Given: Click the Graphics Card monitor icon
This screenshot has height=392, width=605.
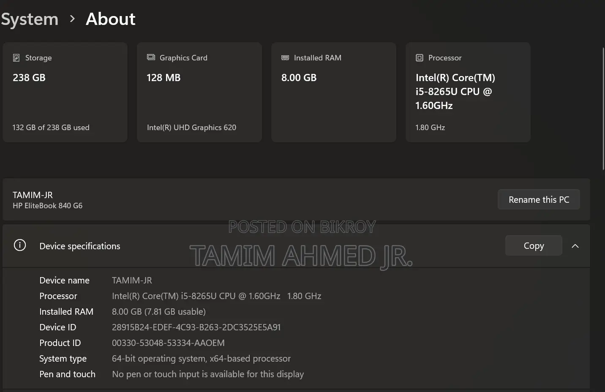Looking at the screenshot, I should [151, 57].
